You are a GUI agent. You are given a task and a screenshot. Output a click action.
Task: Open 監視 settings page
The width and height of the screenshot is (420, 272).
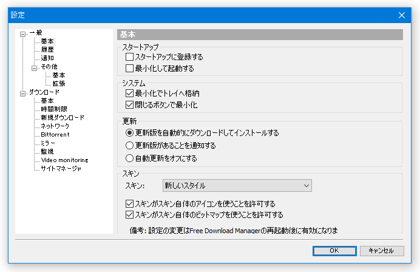tap(47, 152)
